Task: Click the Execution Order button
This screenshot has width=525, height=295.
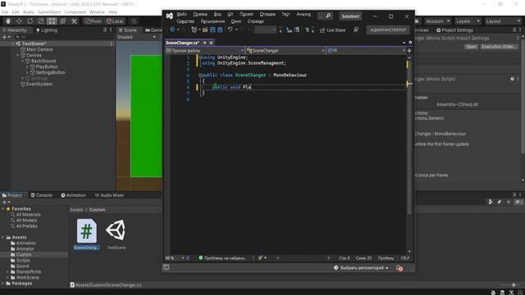Action: [x=499, y=47]
